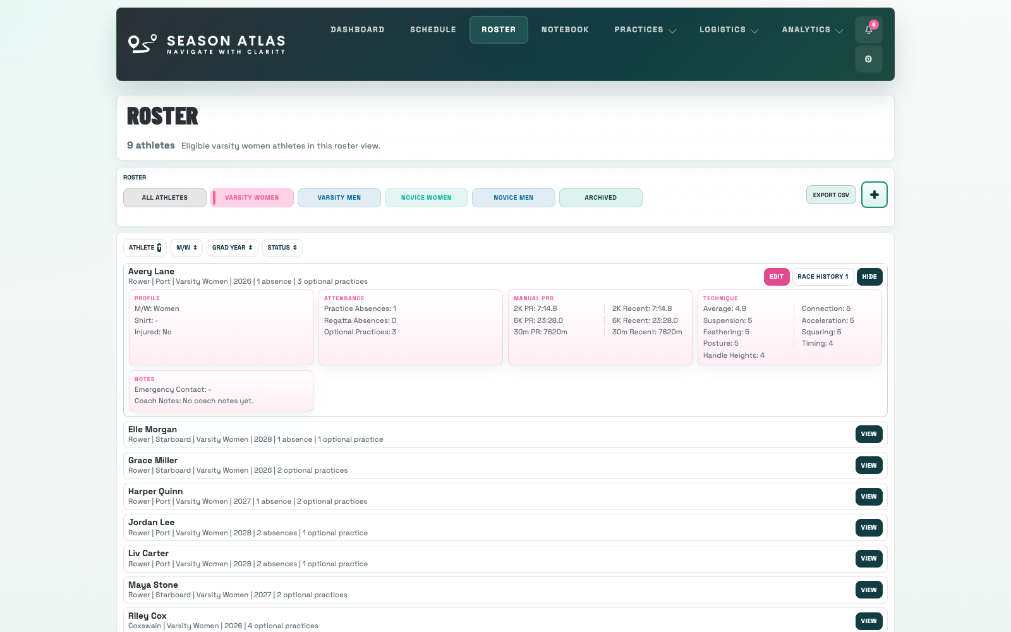1011x632 pixels.
Task: Click the Elle Morgan athlete name
Action: 152,430
